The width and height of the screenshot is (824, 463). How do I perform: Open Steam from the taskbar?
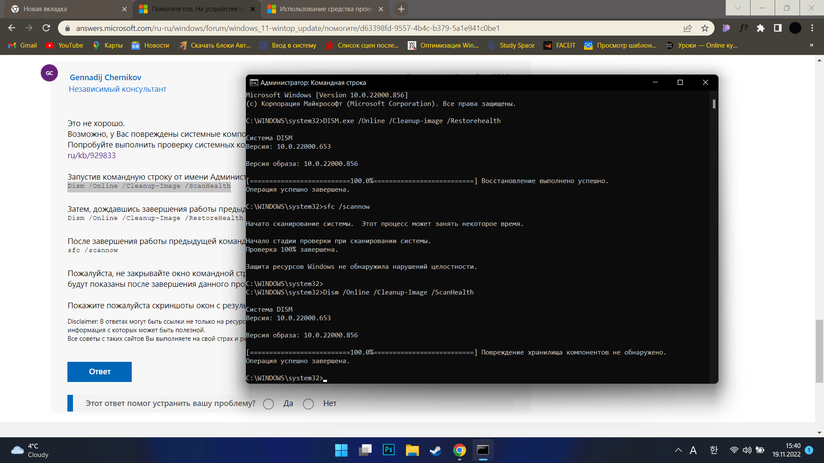point(436,450)
